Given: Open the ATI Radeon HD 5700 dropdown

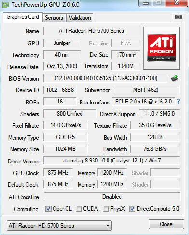Looking at the screenshot, I should coord(59,225).
